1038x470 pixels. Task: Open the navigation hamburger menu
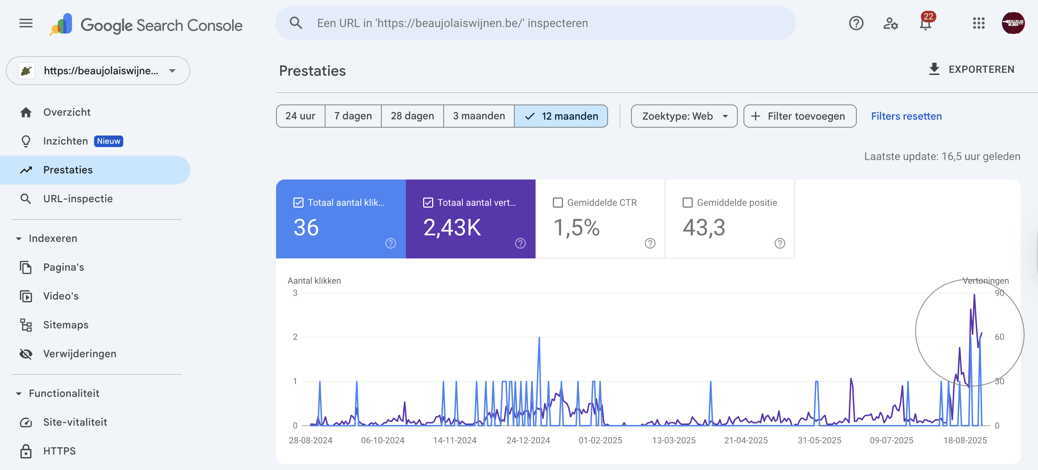coord(25,23)
